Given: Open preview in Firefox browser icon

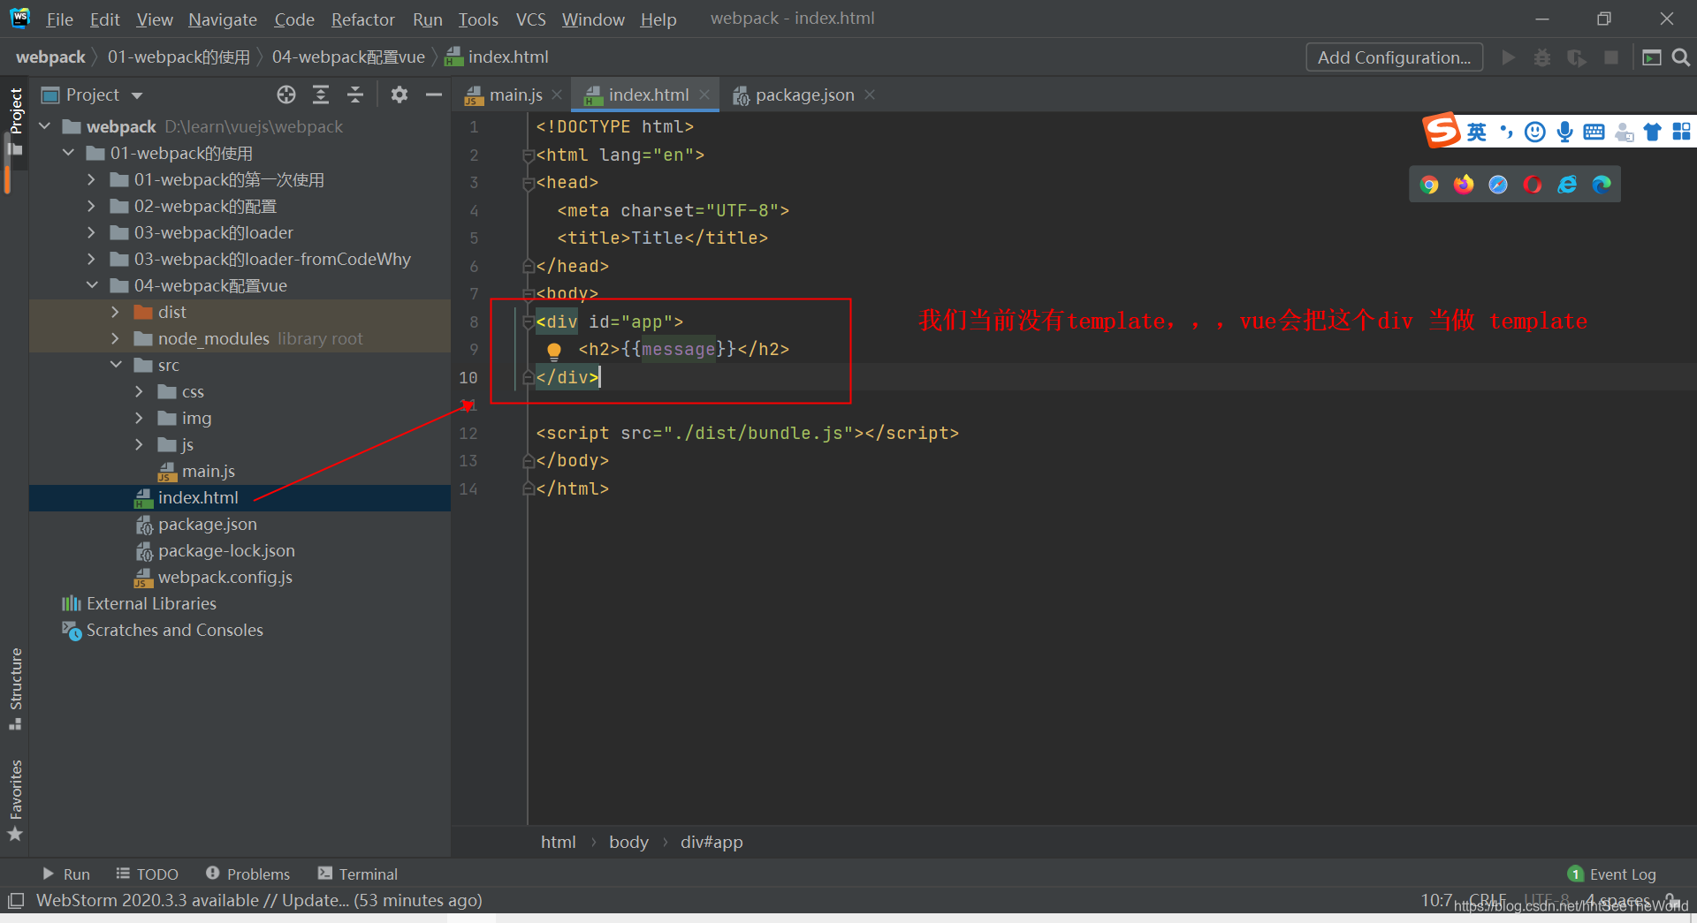Looking at the screenshot, I should coord(1464,184).
